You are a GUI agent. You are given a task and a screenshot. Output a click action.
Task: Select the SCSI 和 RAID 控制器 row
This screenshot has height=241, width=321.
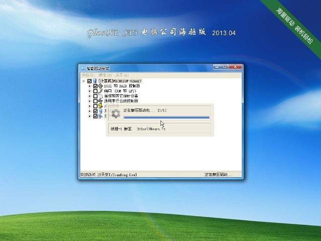(122, 86)
